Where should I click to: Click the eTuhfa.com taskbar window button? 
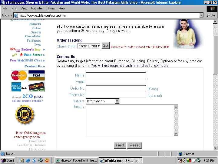pos(121,161)
